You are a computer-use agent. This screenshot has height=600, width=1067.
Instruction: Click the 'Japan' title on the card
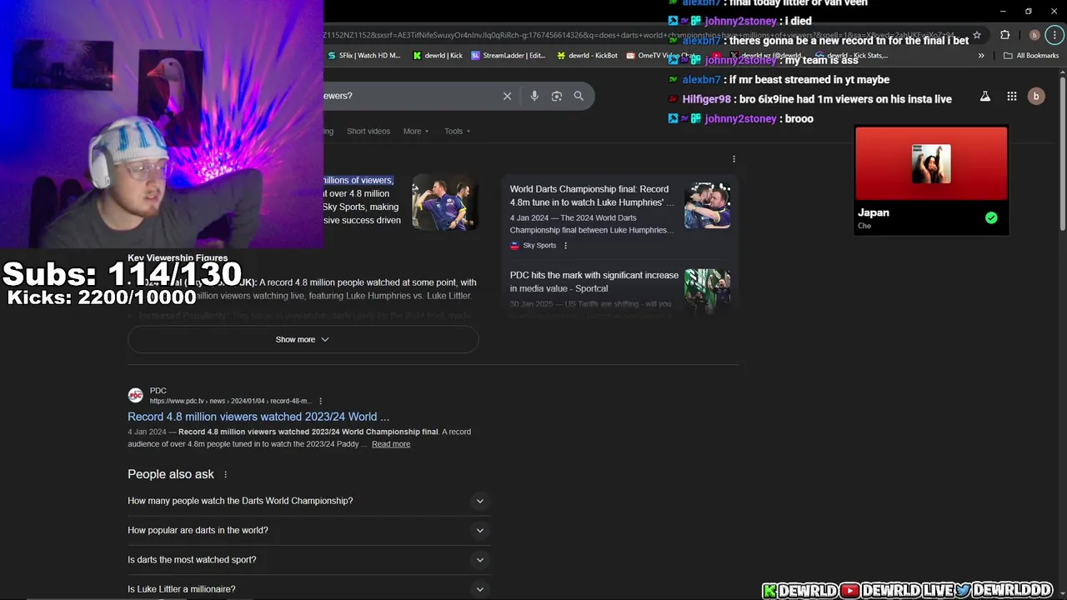[x=874, y=212]
